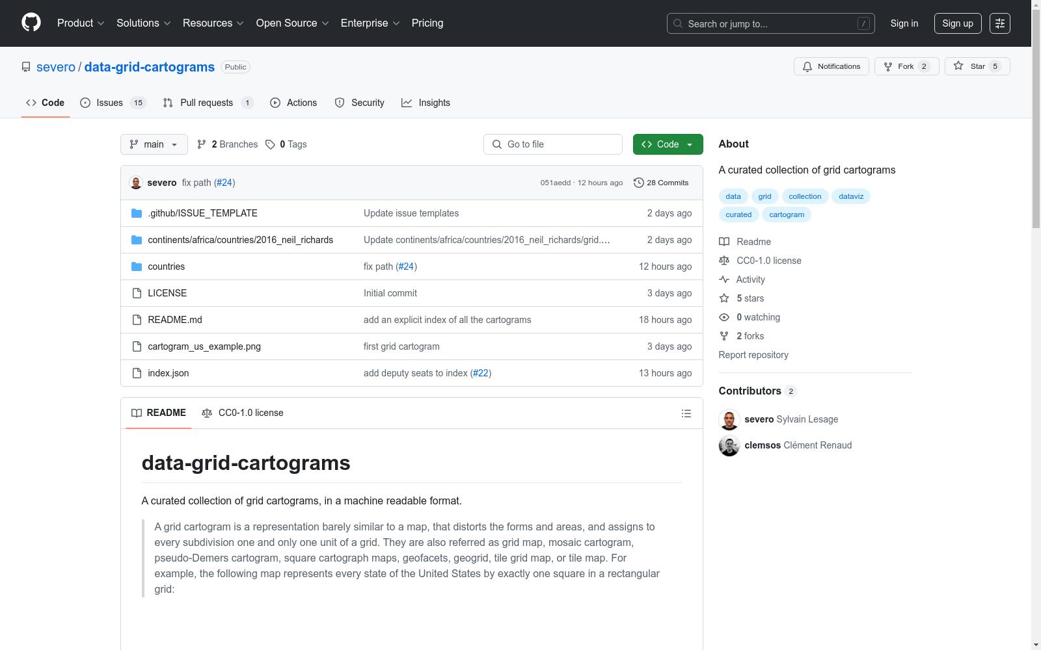Click the bell icon in Notifications button
Screen dimensions: 1041x650
(807, 67)
